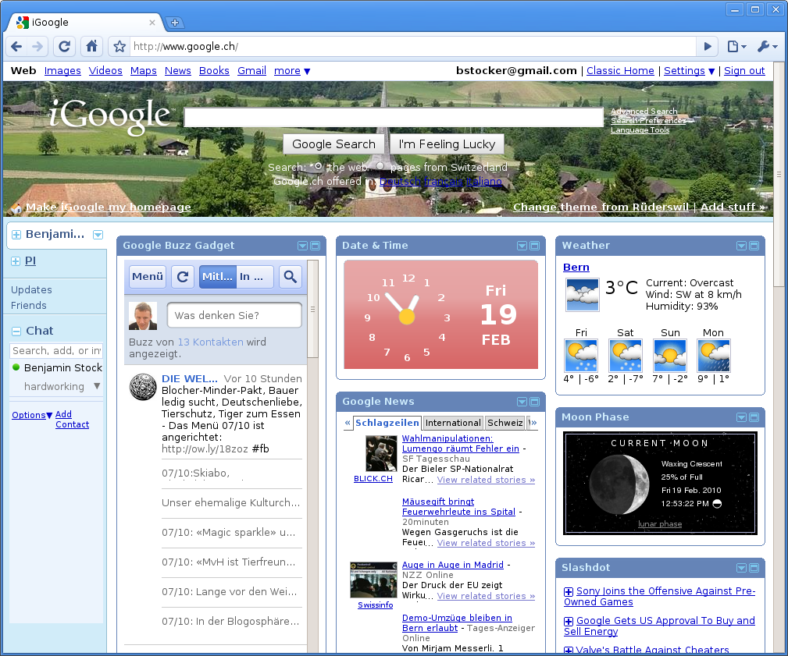Open the more menu in the top navigation
788x656 pixels.
pyautogui.click(x=292, y=71)
